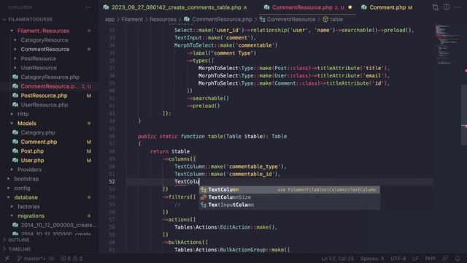Select TextColumn autocomplete suggestion
Image resolution: width=467 pixels, height=263 pixels.
[290, 190]
